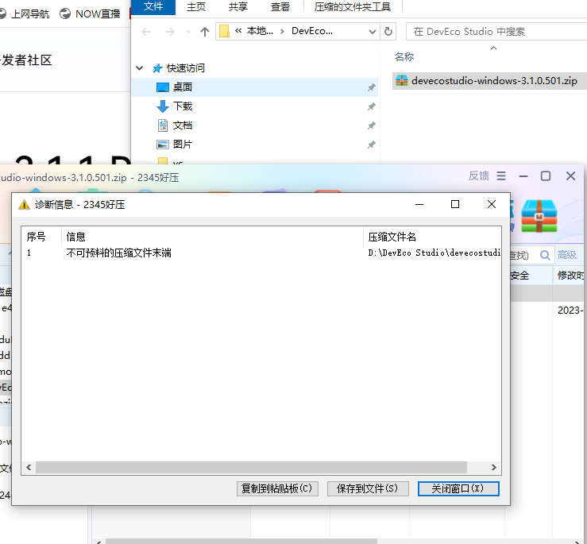Open the 2345好压 hamburger menu icon
This screenshot has width=587, height=544.
500,176
